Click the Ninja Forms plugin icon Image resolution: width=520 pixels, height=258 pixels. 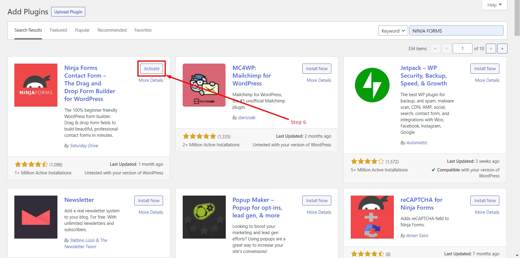(x=36, y=85)
